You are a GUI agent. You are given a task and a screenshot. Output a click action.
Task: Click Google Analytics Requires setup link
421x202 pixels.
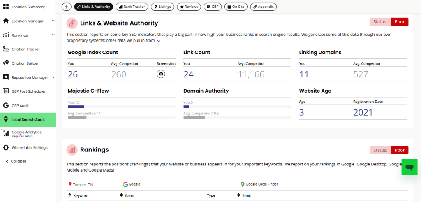tap(22, 136)
